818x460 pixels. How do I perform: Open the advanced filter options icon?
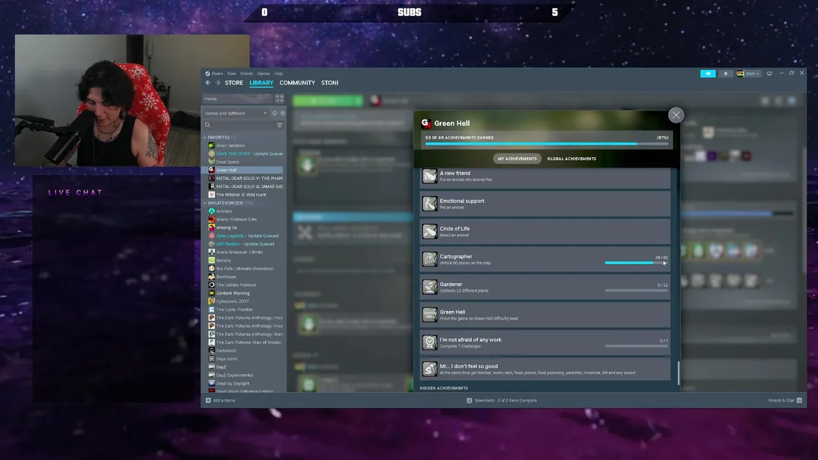pyautogui.click(x=279, y=125)
